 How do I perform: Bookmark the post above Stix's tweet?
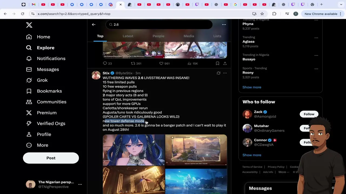(217, 63)
